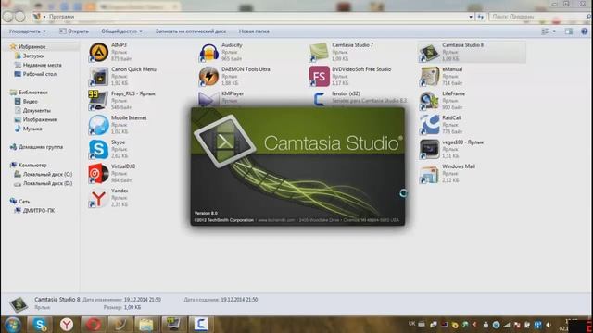Open the Видео library
The image size is (593, 333).
pos(30,101)
